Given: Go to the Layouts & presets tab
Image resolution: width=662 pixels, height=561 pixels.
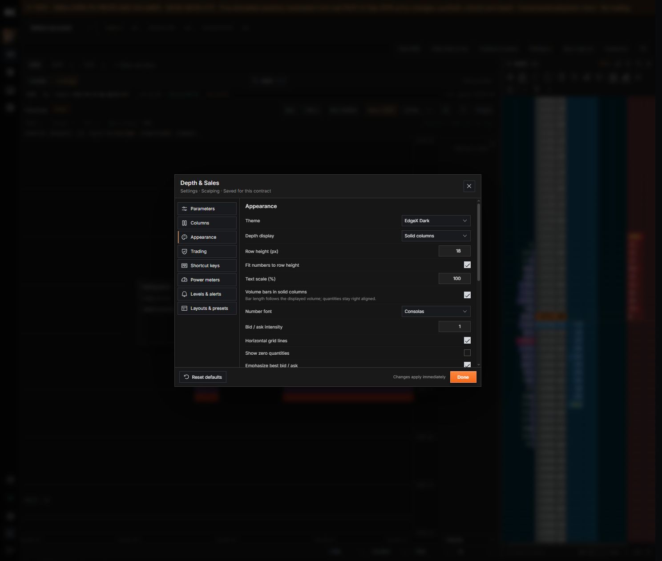Looking at the screenshot, I should 207,309.
